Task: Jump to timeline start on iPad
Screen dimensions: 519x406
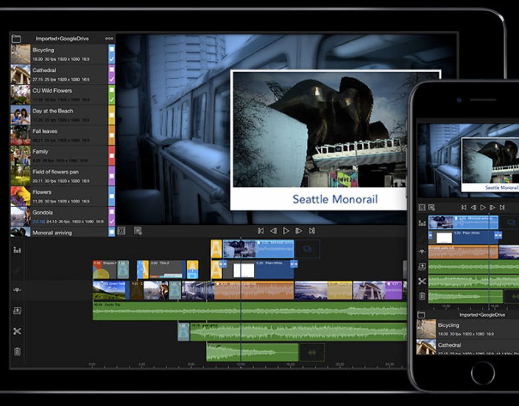Action: pyautogui.click(x=261, y=231)
